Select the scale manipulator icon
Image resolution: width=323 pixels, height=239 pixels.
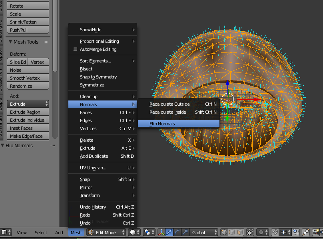coord(185,233)
